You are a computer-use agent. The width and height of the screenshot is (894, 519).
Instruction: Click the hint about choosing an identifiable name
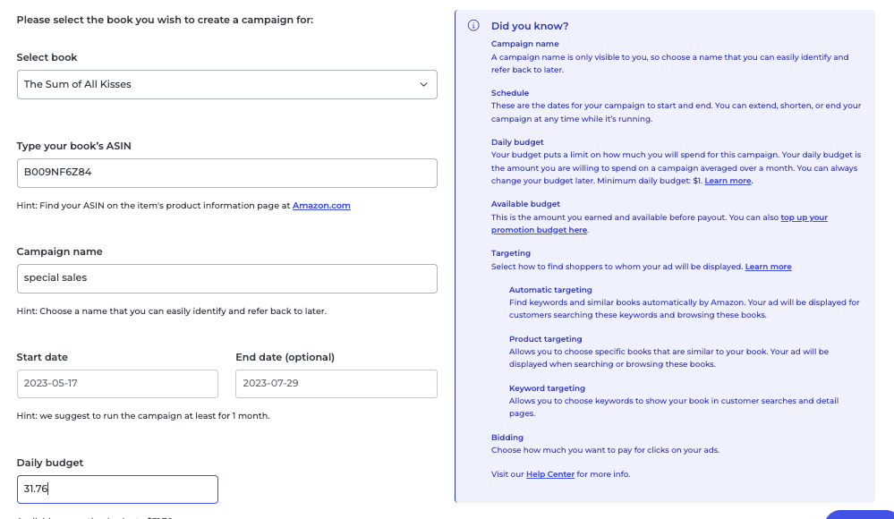coord(172,311)
